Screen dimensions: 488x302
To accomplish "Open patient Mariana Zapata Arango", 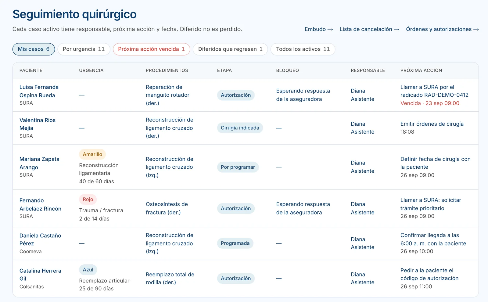I will [x=39, y=163].
